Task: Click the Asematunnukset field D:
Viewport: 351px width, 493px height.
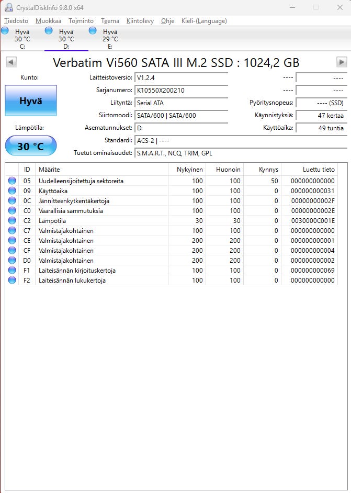Action: pos(182,128)
